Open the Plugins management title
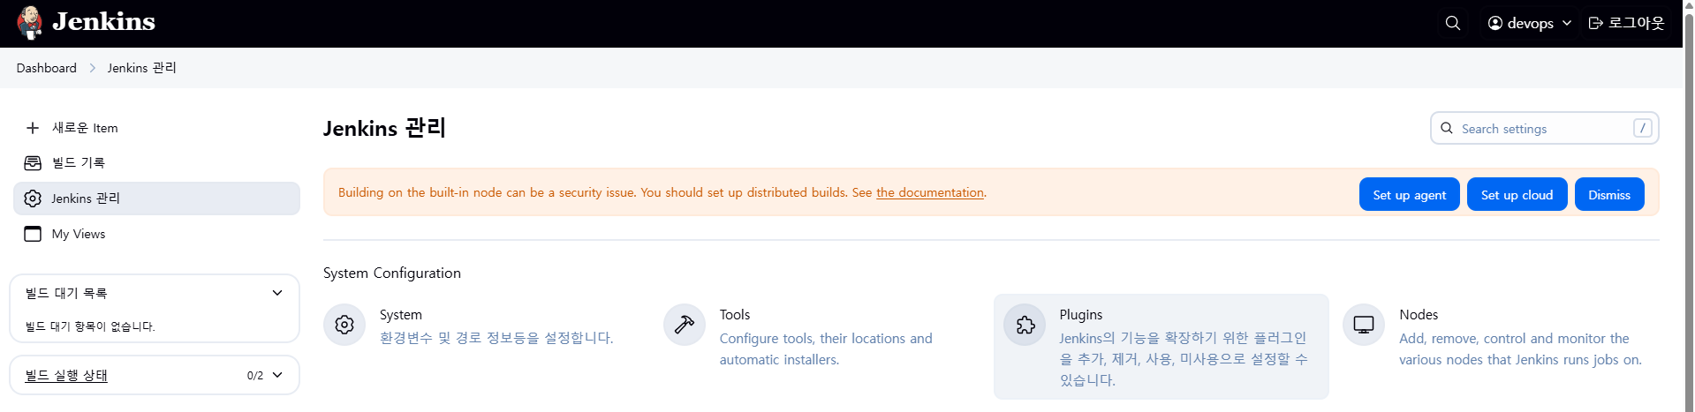 pos(1081,315)
